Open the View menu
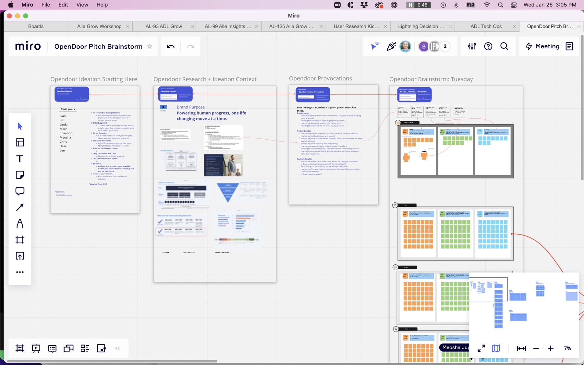584x365 pixels. 82,5
